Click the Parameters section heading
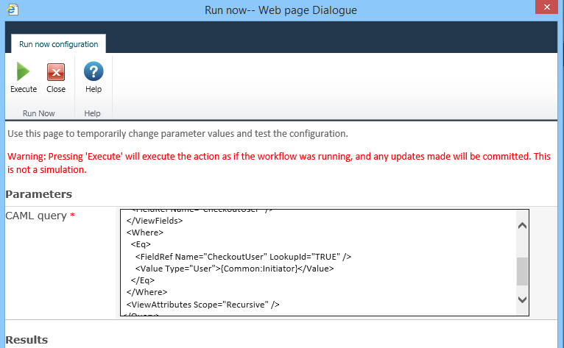Image resolution: width=564 pixels, height=348 pixels. (x=39, y=194)
